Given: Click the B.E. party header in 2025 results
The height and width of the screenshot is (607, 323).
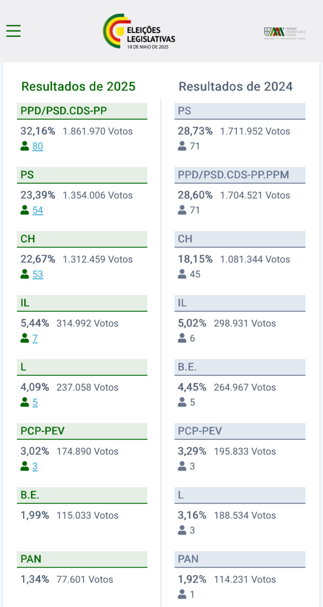Looking at the screenshot, I should pos(82,495).
